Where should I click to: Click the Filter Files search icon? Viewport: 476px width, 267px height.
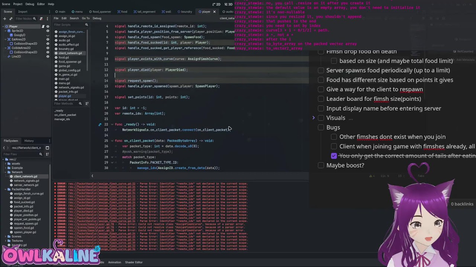coord(41,154)
